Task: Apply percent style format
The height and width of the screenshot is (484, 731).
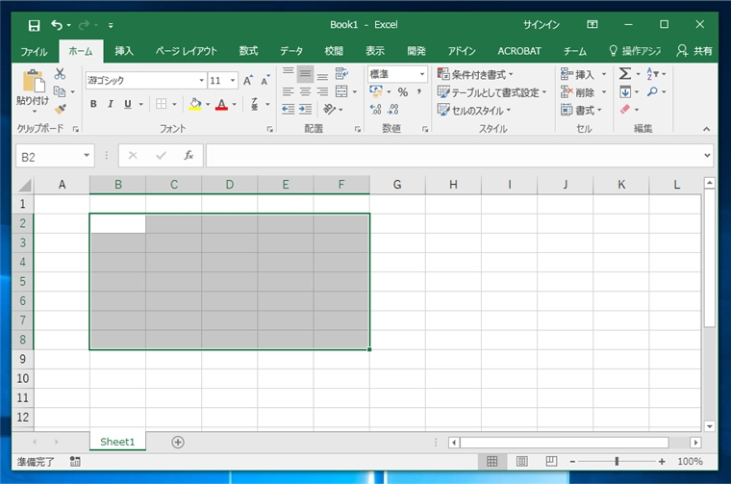Action: tap(403, 91)
